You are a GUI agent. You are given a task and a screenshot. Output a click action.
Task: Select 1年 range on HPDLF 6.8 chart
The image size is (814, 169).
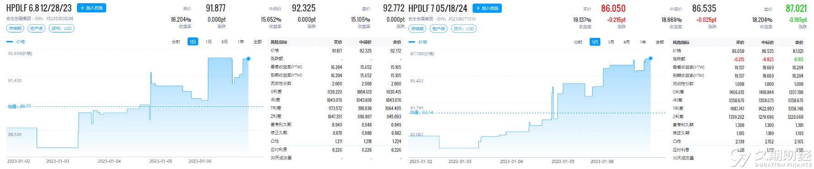tap(241, 42)
